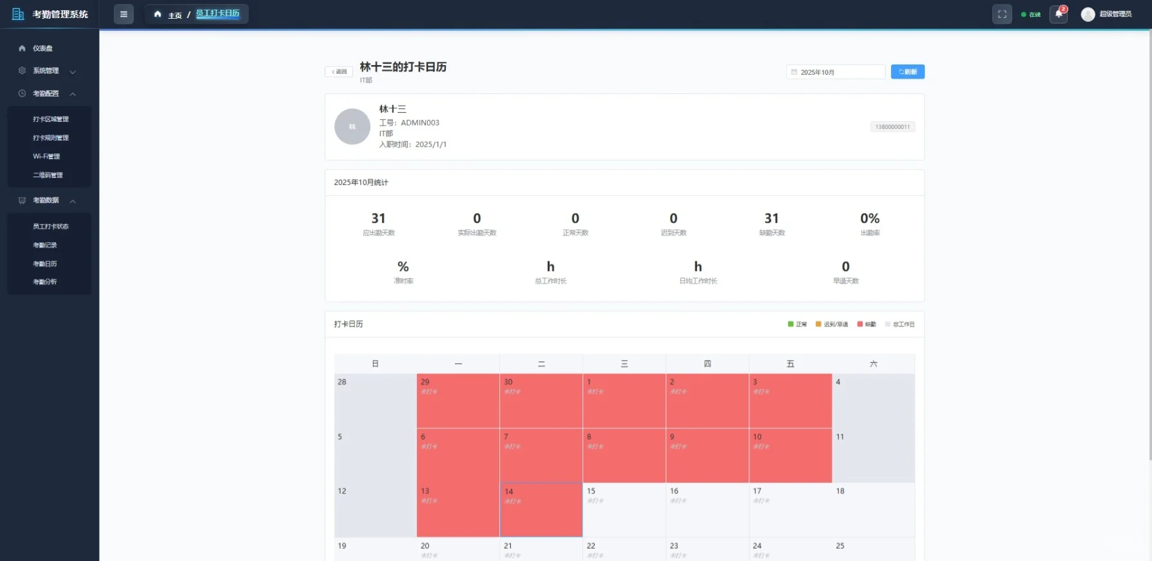Collapse the 考勤配置 submenu arrow
1152x561 pixels.
tap(73, 94)
